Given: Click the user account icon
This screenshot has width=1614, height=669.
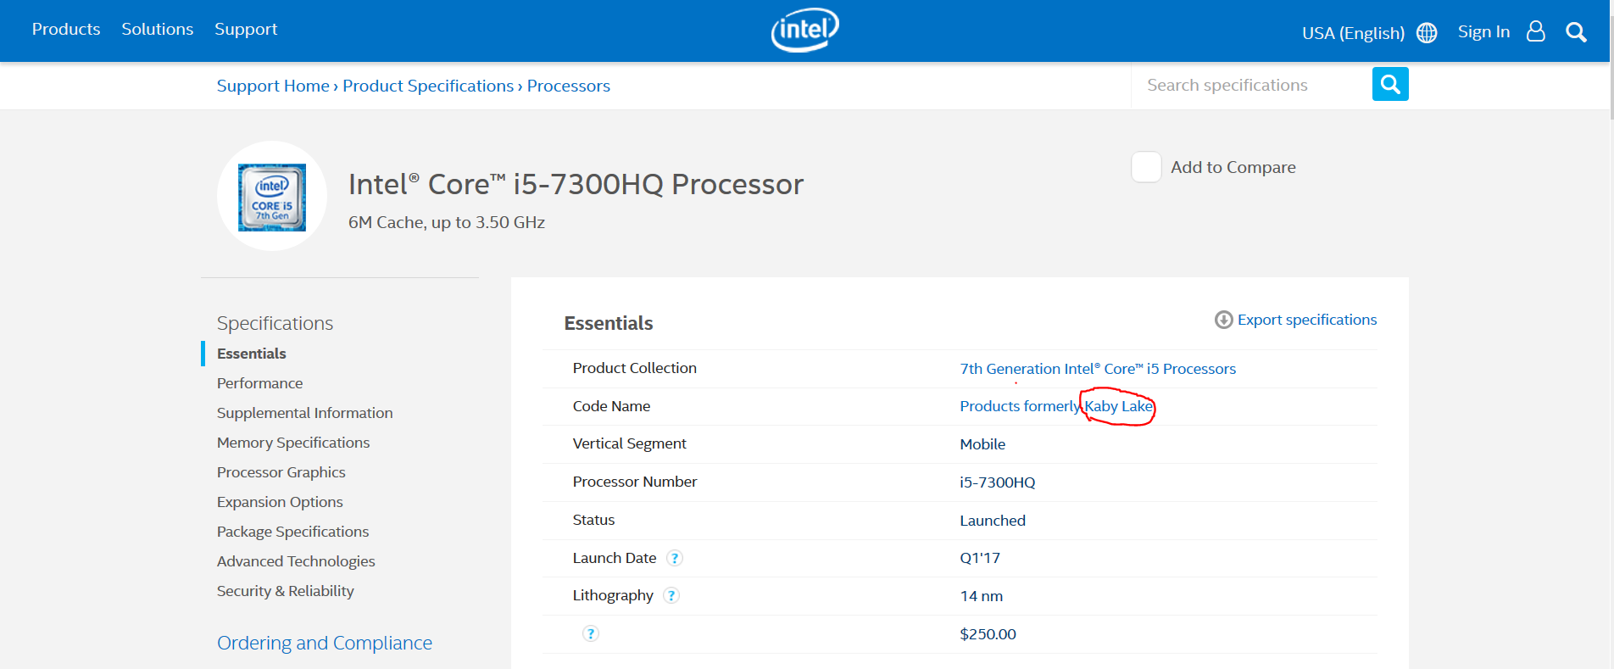Looking at the screenshot, I should pyautogui.click(x=1535, y=32).
